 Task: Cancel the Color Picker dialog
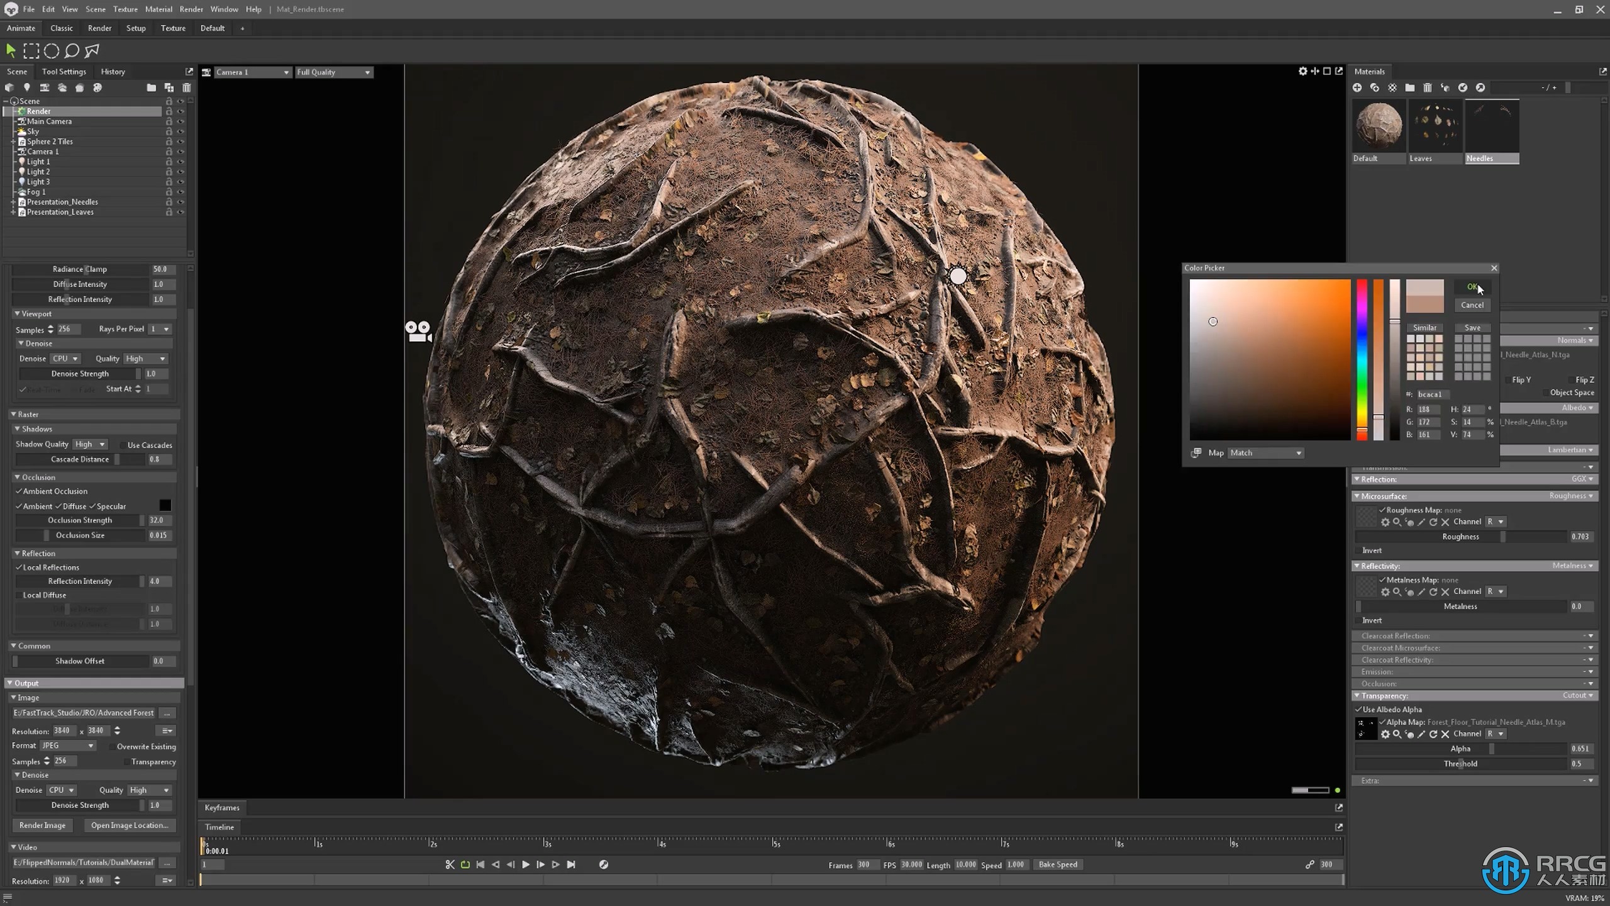[1472, 305]
